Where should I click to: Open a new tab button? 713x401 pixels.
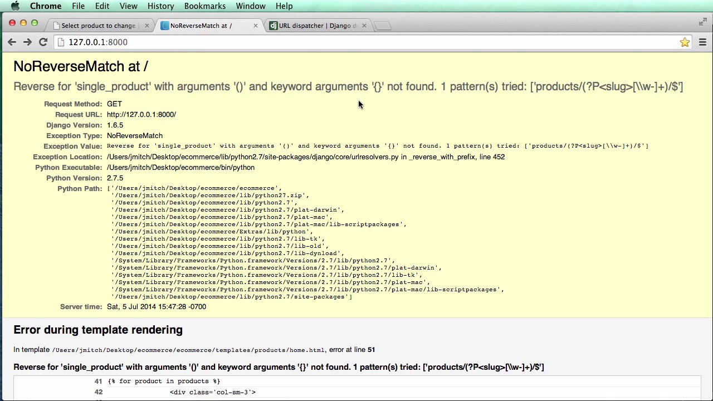pyautogui.click(x=383, y=26)
